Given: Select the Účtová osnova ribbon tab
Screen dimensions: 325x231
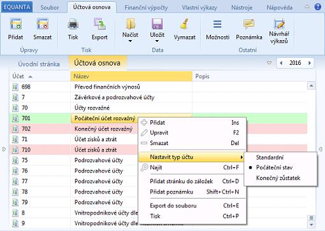Looking at the screenshot, I should click(x=92, y=7).
